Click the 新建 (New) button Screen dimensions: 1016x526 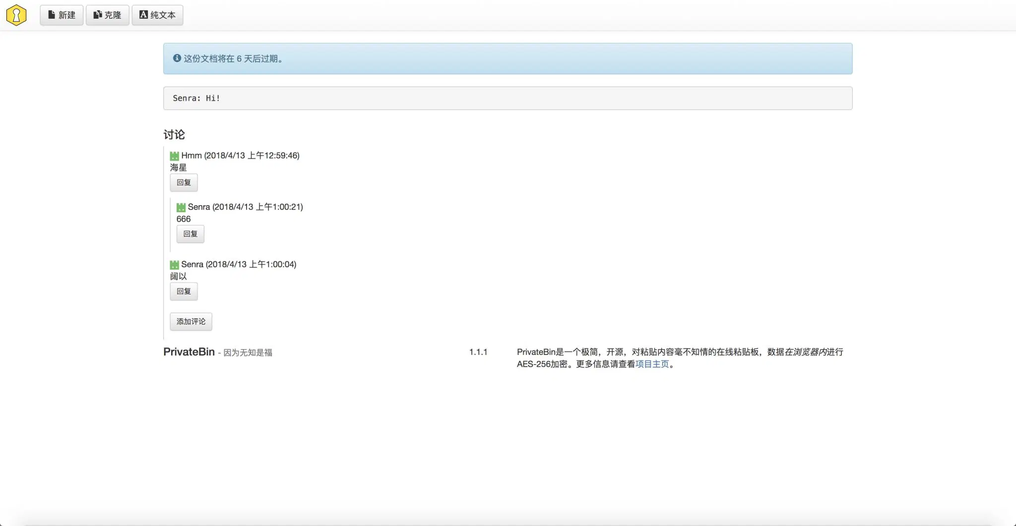(x=62, y=15)
